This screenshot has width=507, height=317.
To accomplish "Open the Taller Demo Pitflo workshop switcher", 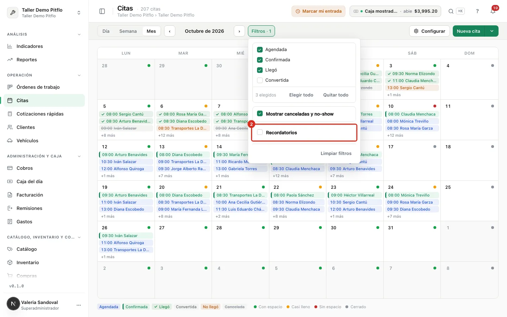I will [44, 13].
